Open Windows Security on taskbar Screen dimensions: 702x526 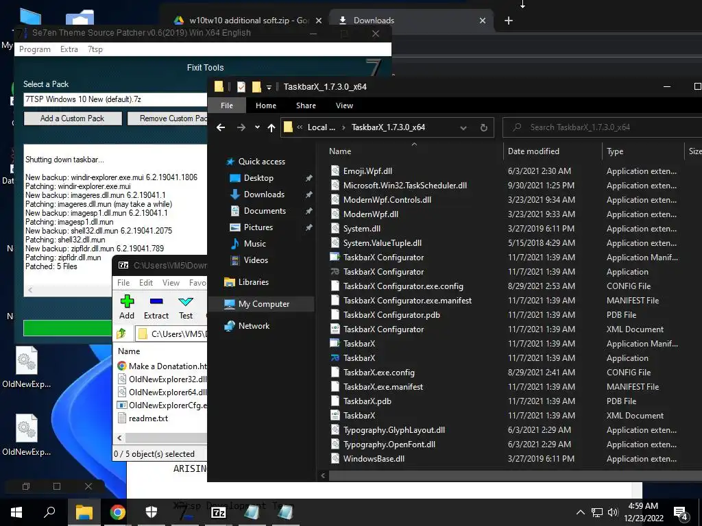[152, 512]
